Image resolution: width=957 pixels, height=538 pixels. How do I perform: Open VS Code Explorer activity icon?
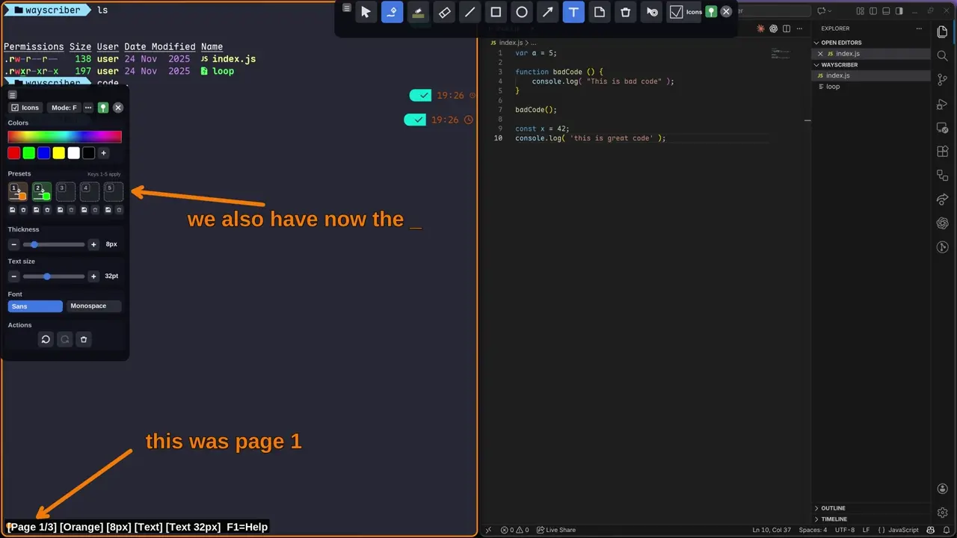[942, 32]
